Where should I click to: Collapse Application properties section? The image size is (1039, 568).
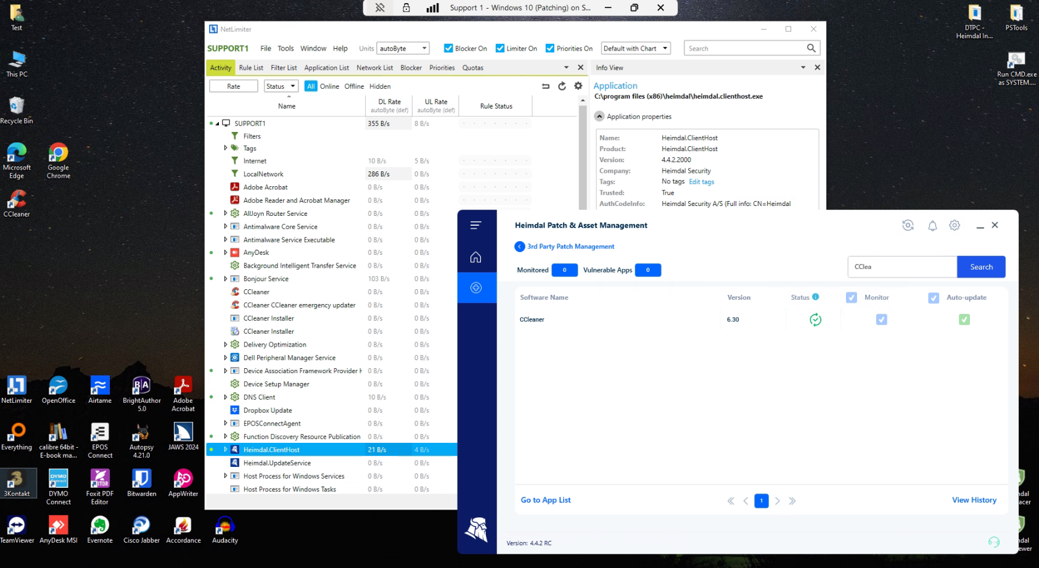599,117
